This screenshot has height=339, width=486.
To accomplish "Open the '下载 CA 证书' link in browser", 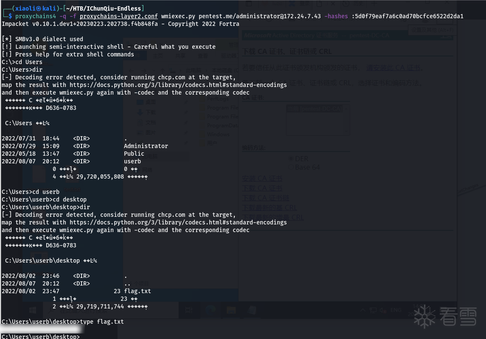I will click(x=262, y=188).
